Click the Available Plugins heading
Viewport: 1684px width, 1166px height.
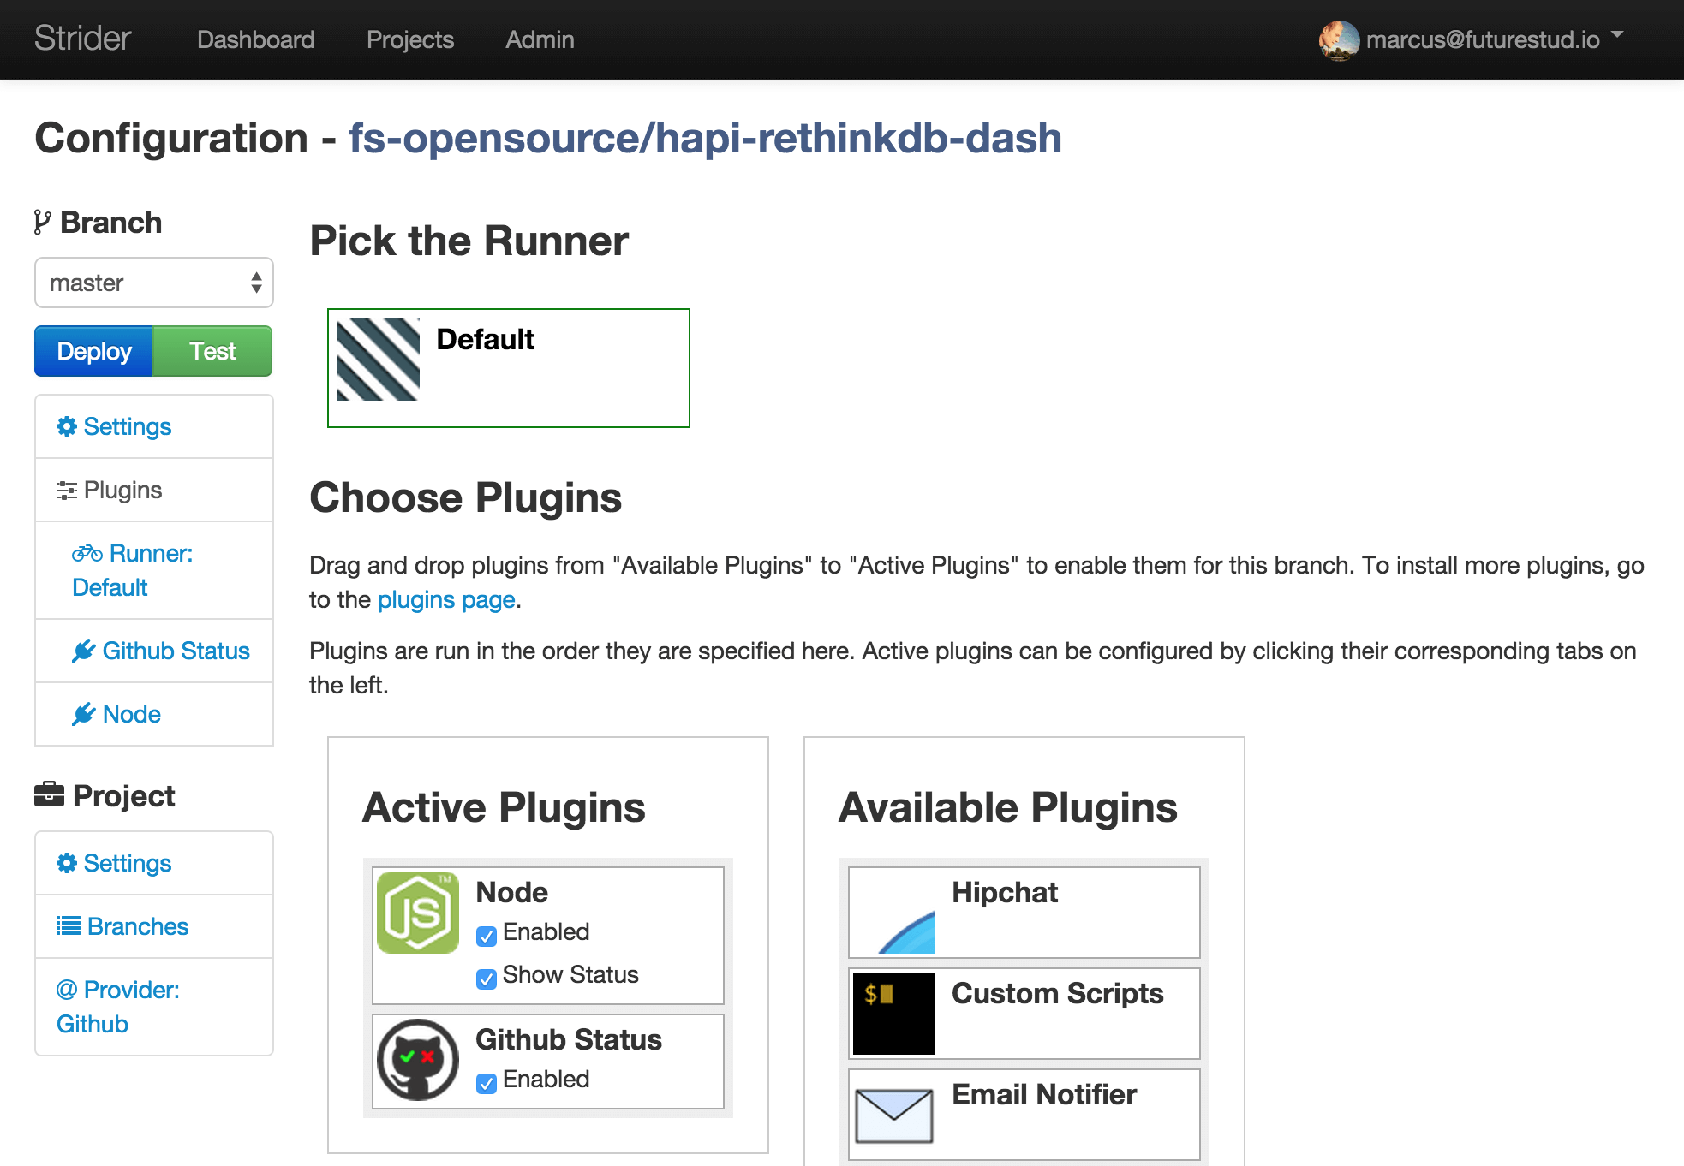click(1008, 807)
